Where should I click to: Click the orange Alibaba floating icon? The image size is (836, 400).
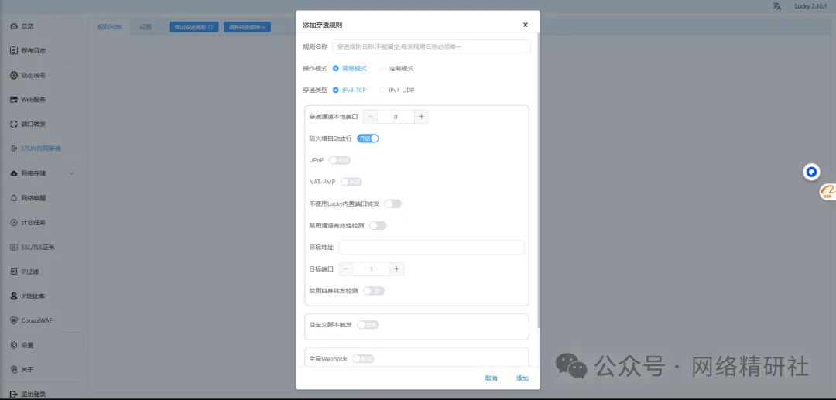click(827, 192)
